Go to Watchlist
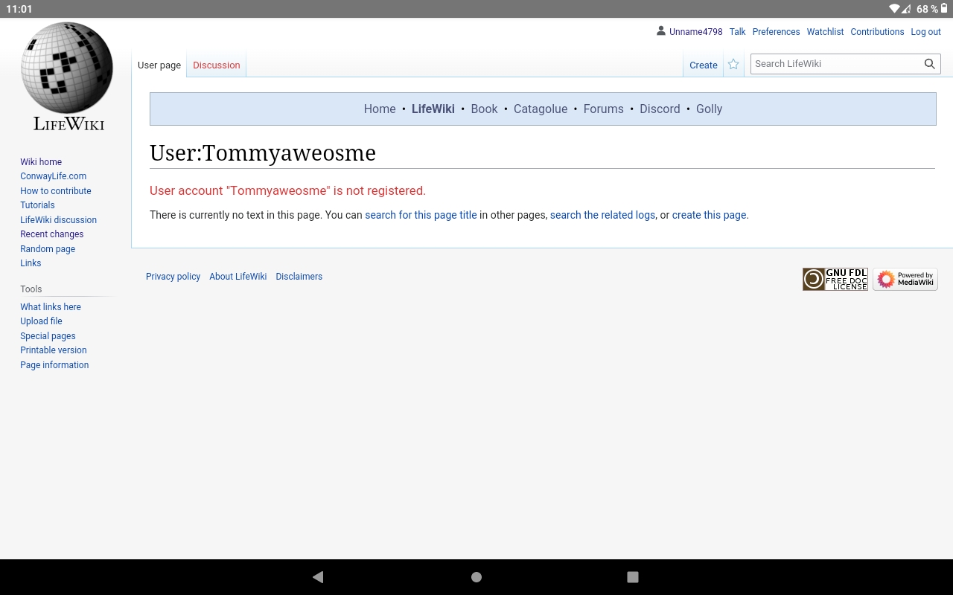953x595 pixels. [826, 32]
